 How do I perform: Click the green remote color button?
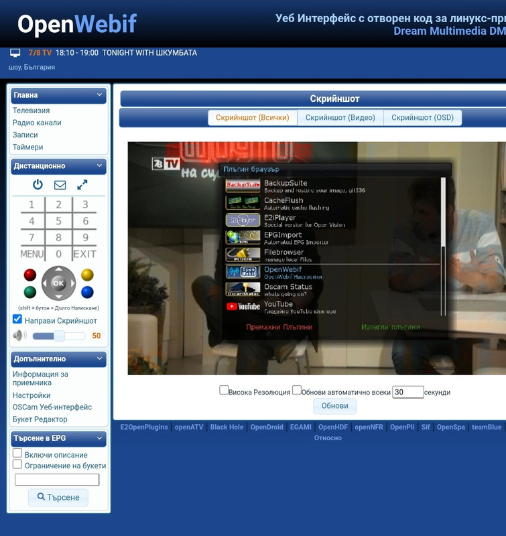pyautogui.click(x=30, y=292)
